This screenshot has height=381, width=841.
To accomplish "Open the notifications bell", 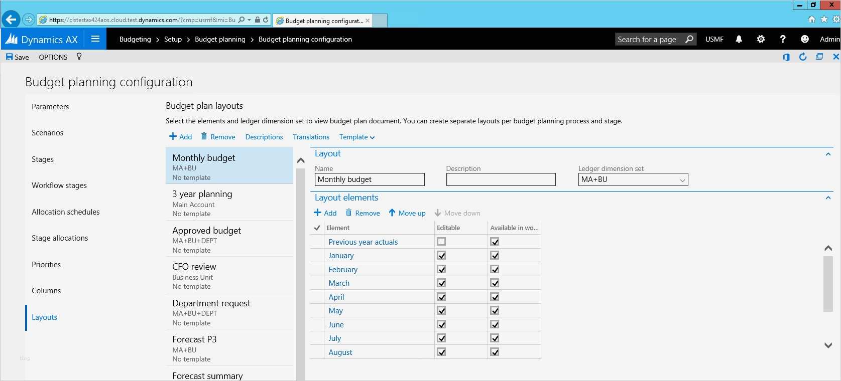I will (x=739, y=39).
